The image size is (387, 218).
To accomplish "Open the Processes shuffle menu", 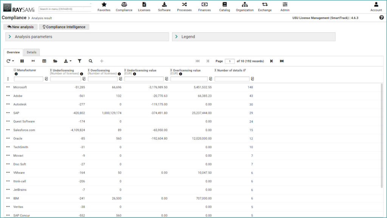I will 184,7.
